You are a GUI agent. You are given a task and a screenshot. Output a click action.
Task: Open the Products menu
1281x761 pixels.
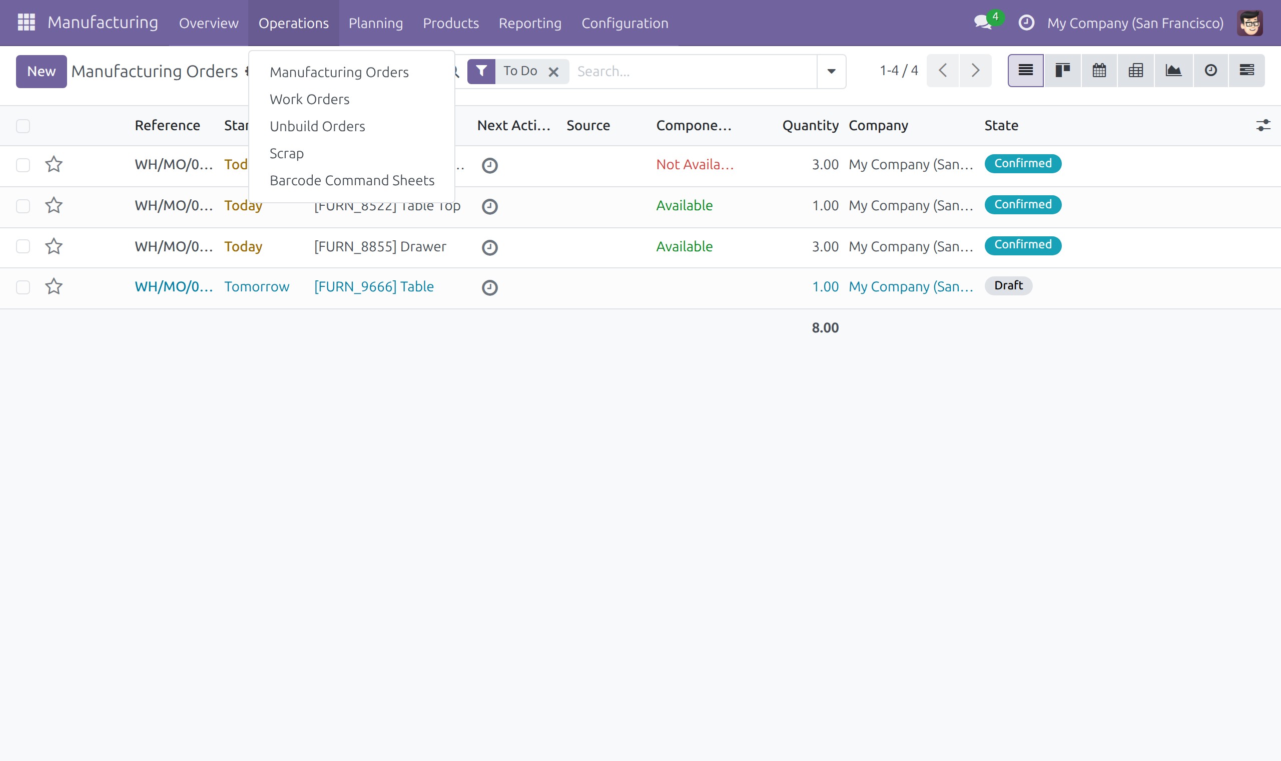click(450, 23)
